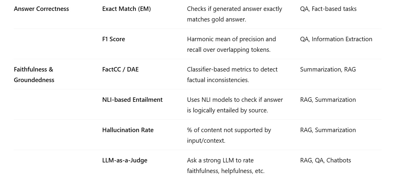Viewport: 405px width, 178px height.
Task: Click the 'Summarization, RAG' cell
Action: [x=328, y=69]
